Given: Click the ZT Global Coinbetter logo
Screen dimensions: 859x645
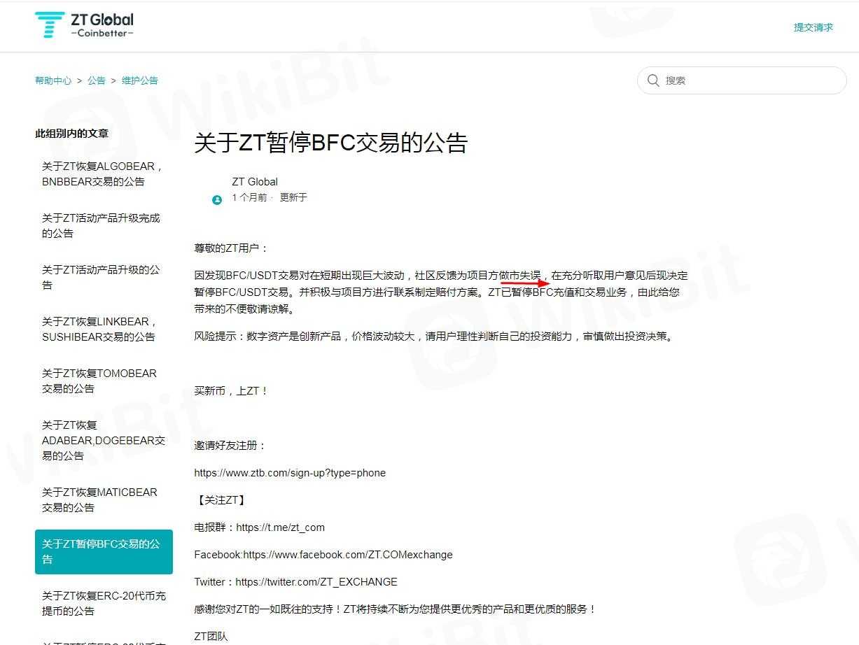Looking at the screenshot, I should coord(84,25).
